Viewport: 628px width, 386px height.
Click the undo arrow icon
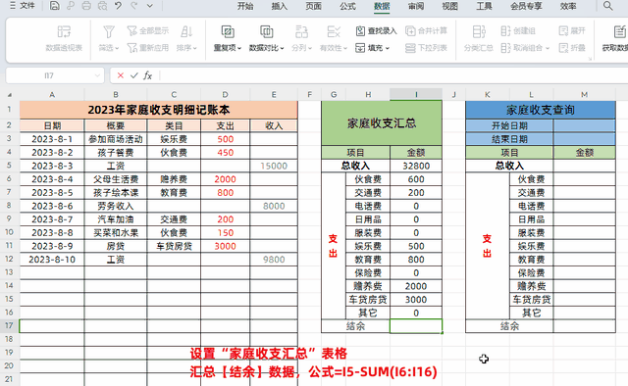click(x=118, y=6)
